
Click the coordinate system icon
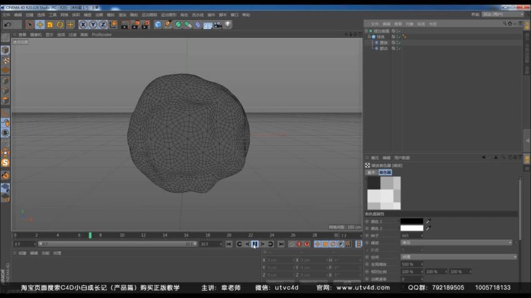pos(113,25)
